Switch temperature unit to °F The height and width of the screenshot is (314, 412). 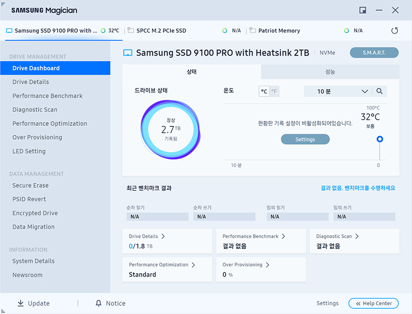(x=274, y=91)
